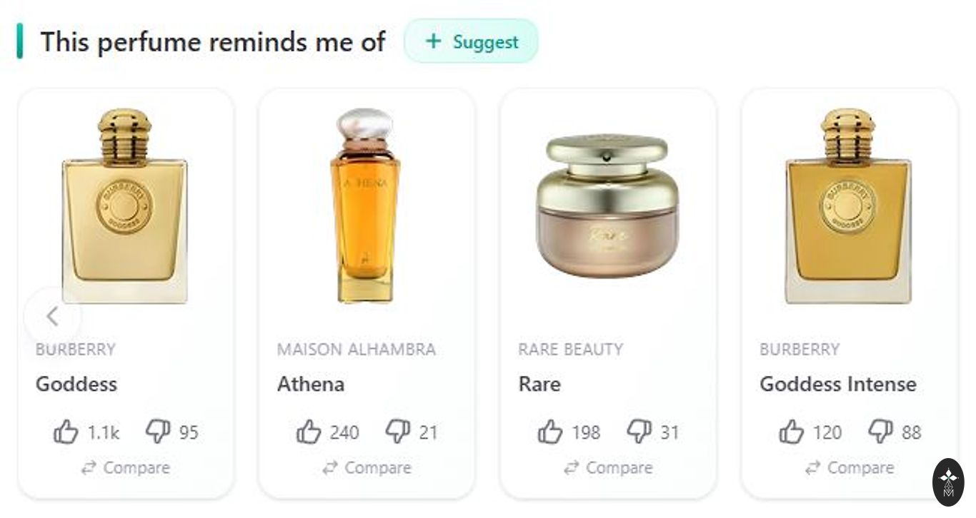Image resolution: width=976 pixels, height=518 pixels.
Task: Compare with Rare Beauty Rare
Action: click(x=609, y=468)
